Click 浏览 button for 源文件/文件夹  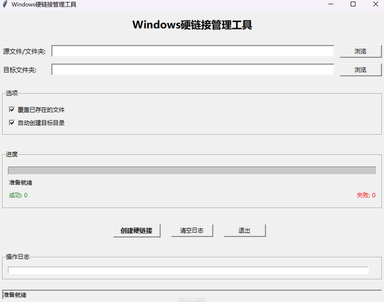(361, 51)
